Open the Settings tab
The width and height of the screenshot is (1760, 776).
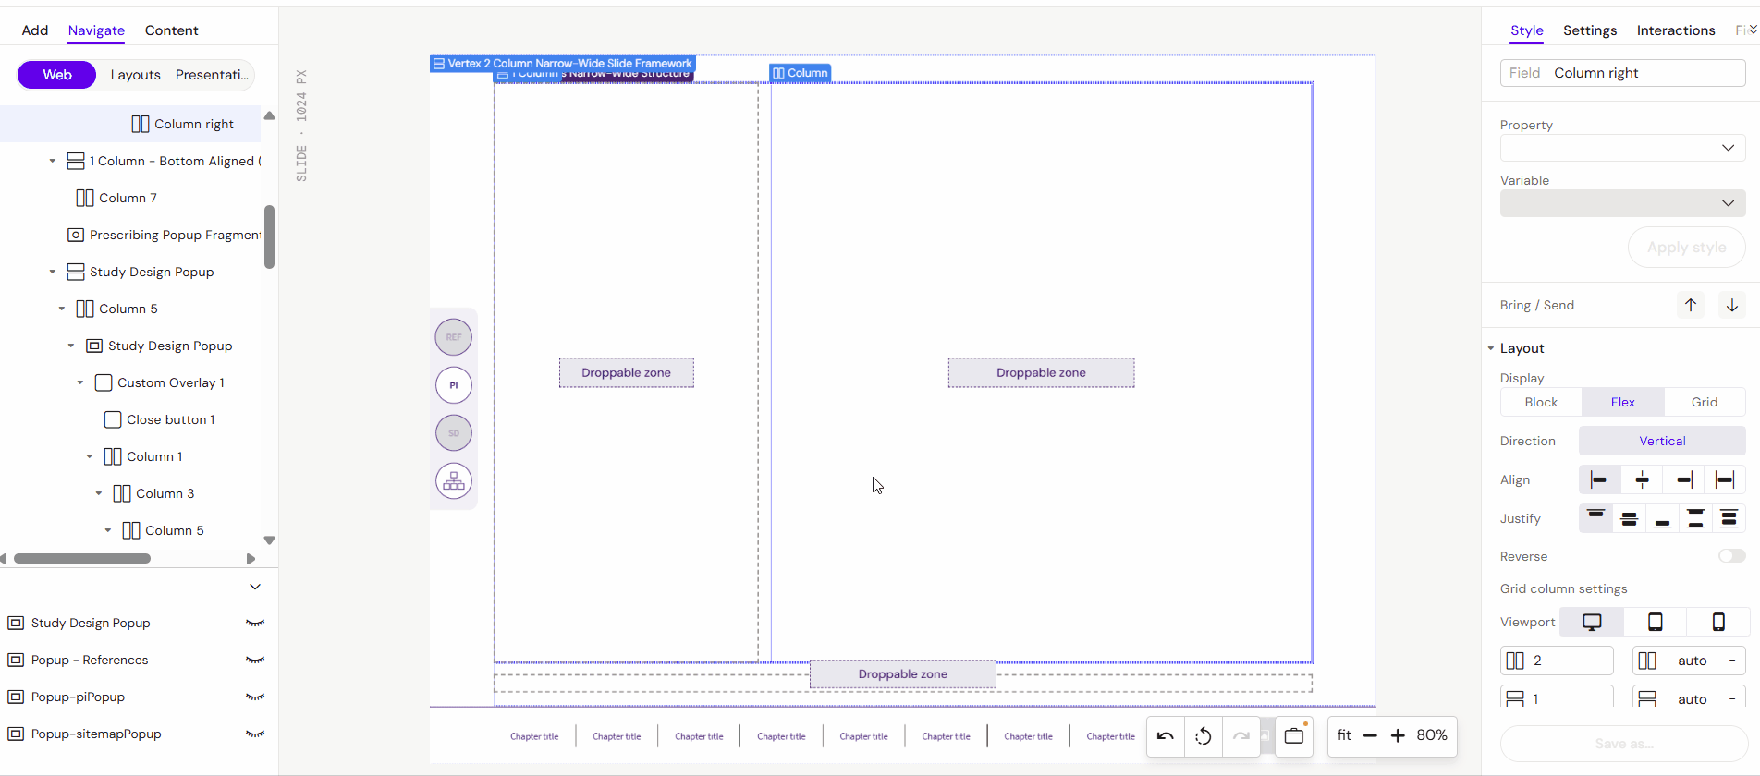[1590, 30]
